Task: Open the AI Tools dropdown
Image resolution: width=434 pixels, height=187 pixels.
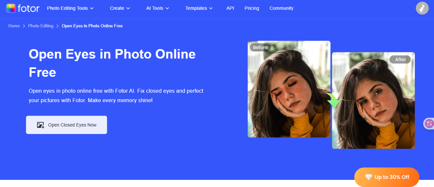Action: pyautogui.click(x=157, y=8)
